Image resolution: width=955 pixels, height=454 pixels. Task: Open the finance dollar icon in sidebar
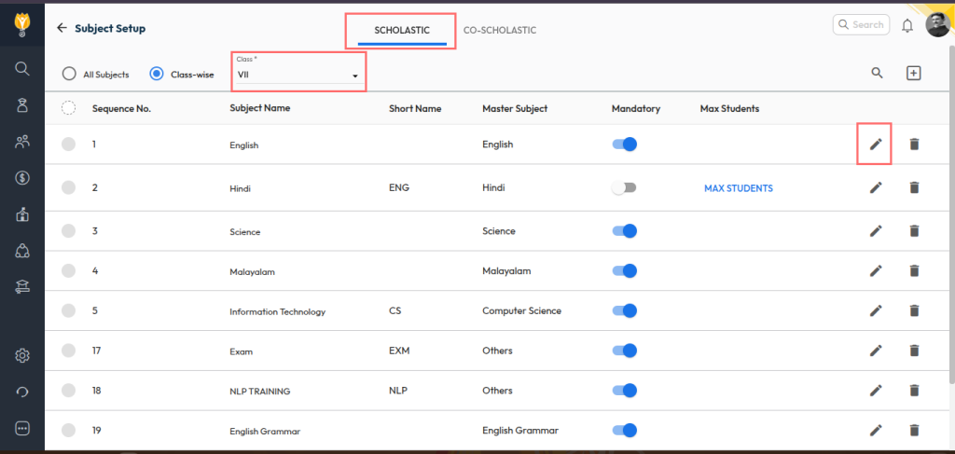(x=22, y=177)
